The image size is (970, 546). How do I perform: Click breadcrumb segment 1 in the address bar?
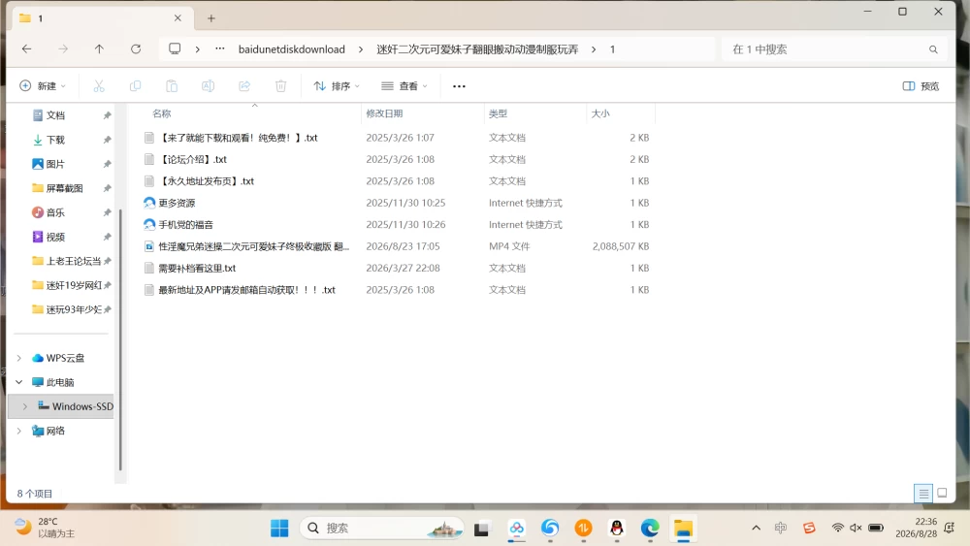(612, 49)
